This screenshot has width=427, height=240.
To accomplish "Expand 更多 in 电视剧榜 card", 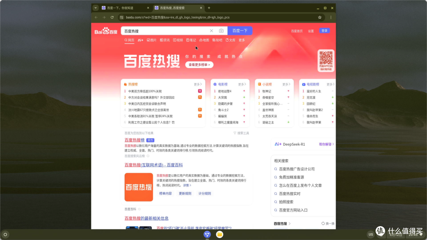I will click(330, 85).
